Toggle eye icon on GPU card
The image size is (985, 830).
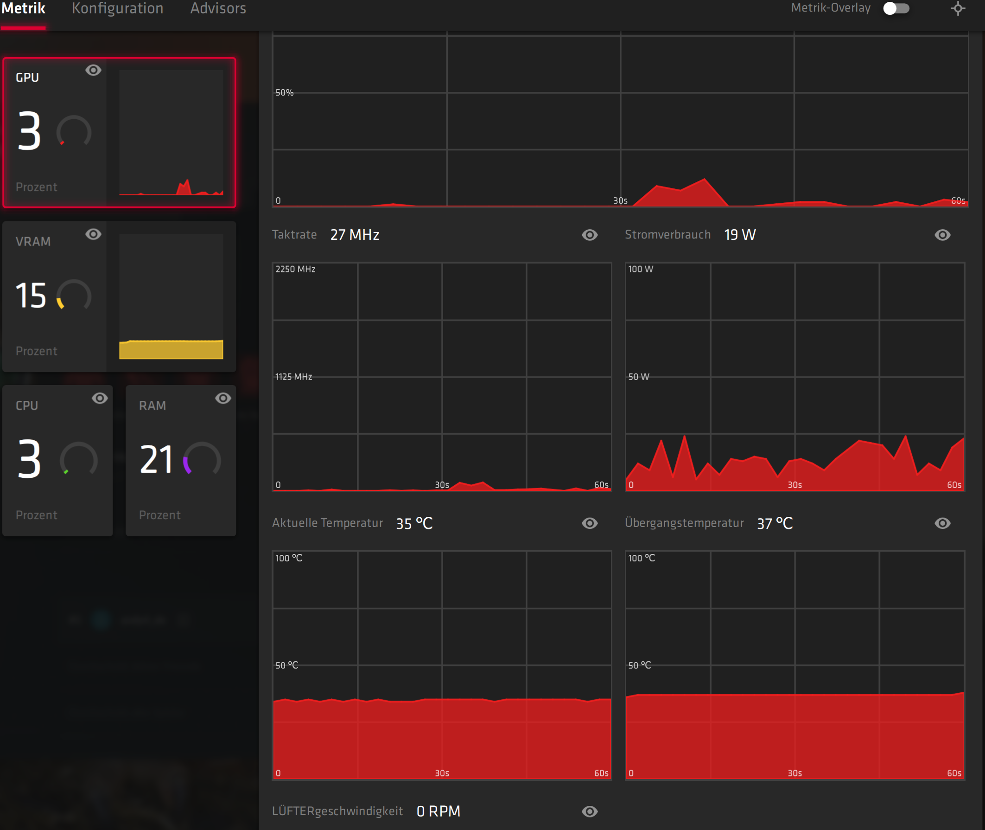[x=93, y=70]
